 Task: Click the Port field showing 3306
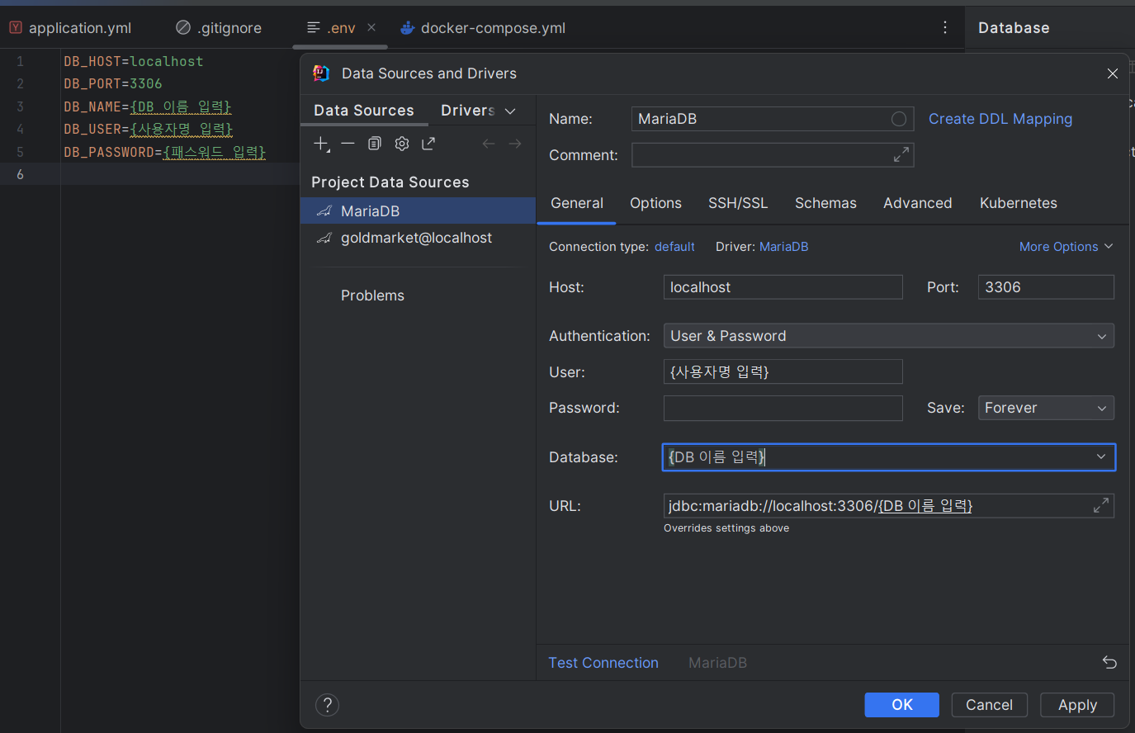click(1046, 287)
